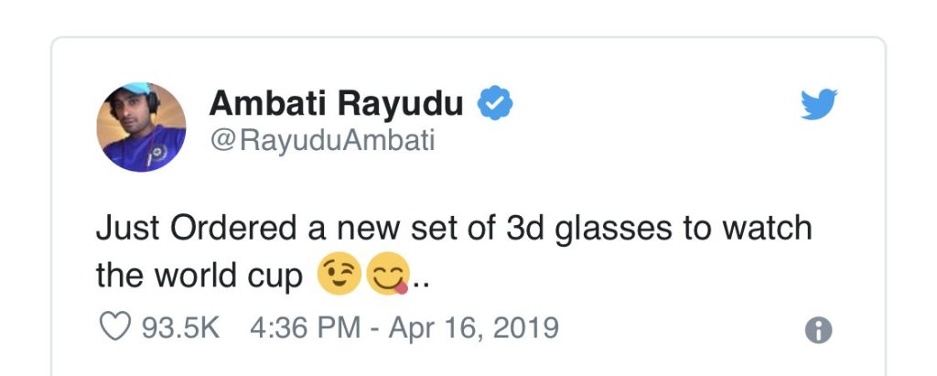The width and height of the screenshot is (937, 376).
Task: Open the tweet info icon
Action: pos(818,330)
